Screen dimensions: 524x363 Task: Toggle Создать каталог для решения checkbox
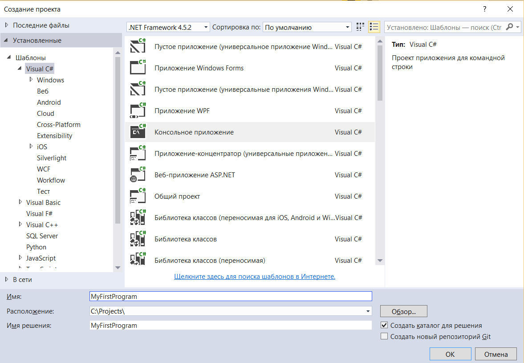point(384,325)
